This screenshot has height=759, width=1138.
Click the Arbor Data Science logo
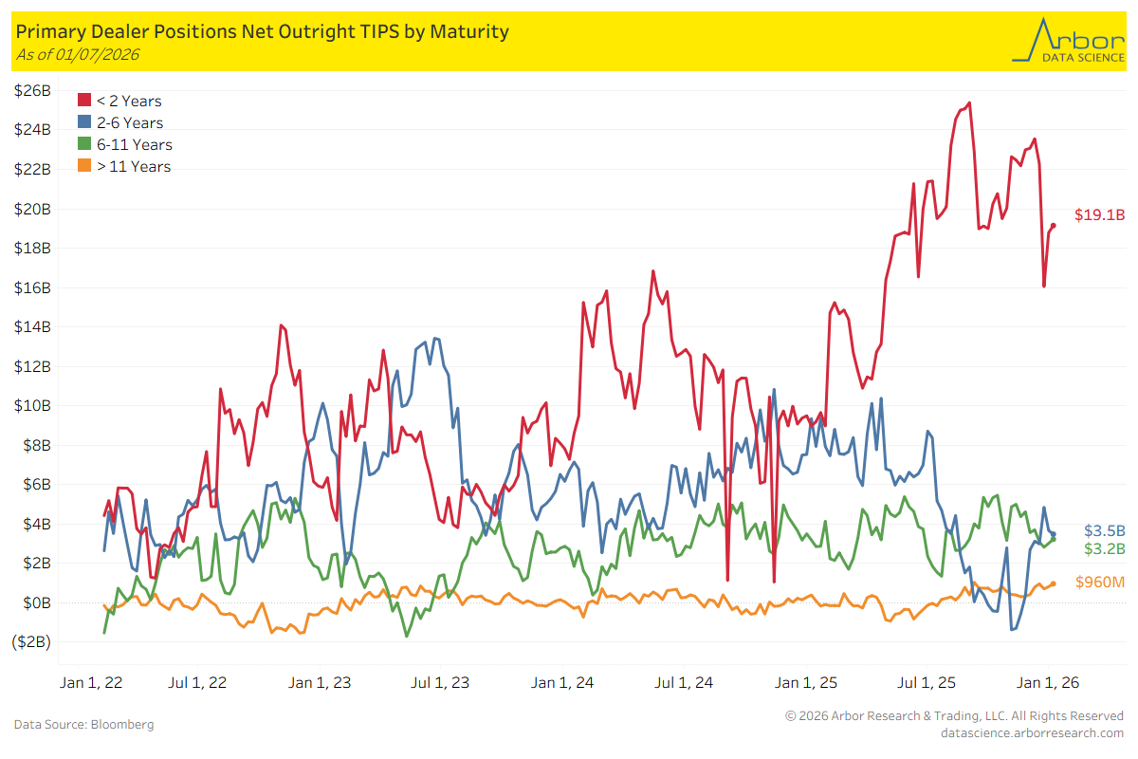click(1066, 41)
